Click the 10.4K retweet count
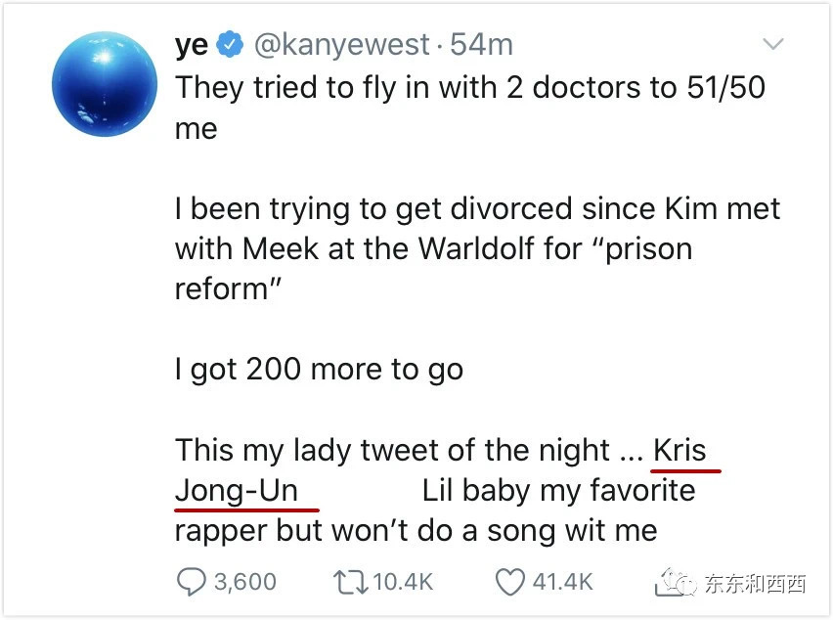The image size is (833, 620). coord(403,583)
